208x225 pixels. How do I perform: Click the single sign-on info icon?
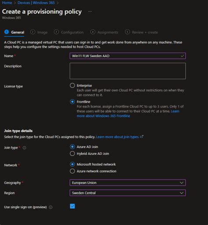click(x=50, y=207)
